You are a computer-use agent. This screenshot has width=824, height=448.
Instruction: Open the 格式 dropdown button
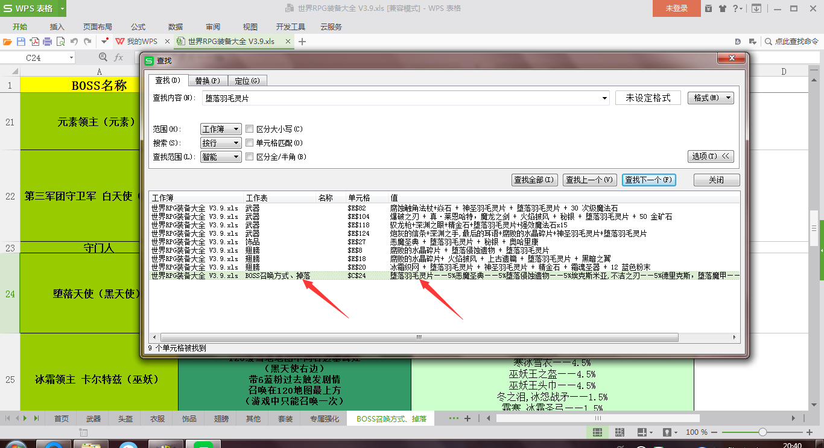[x=711, y=98]
